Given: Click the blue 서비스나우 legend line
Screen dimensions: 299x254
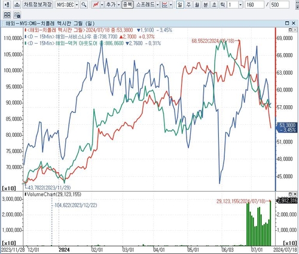Looking at the screenshot, I should pyautogui.click(x=90, y=36).
